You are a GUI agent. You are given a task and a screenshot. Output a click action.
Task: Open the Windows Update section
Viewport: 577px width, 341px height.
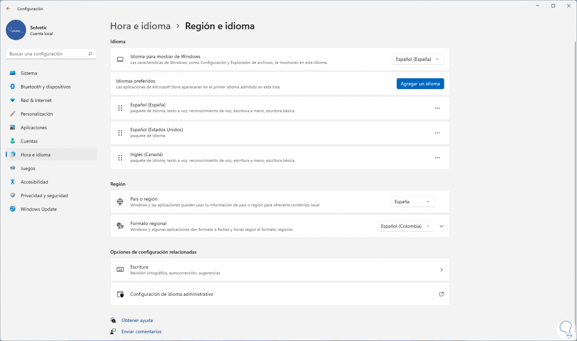[38, 209]
